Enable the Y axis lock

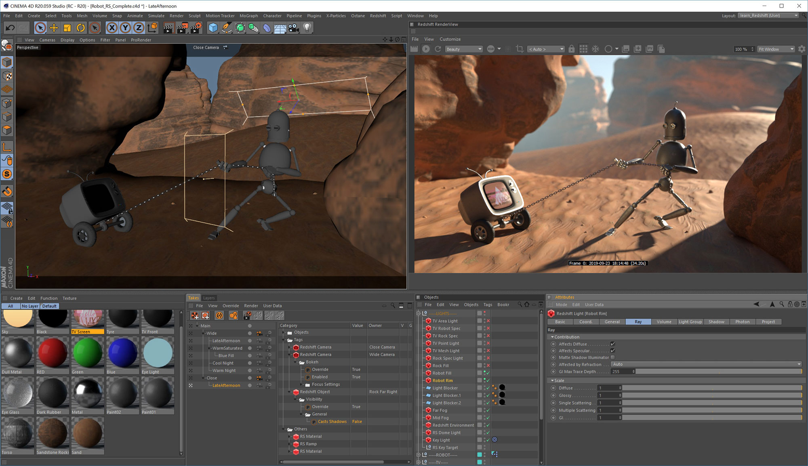(x=126, y=27)
